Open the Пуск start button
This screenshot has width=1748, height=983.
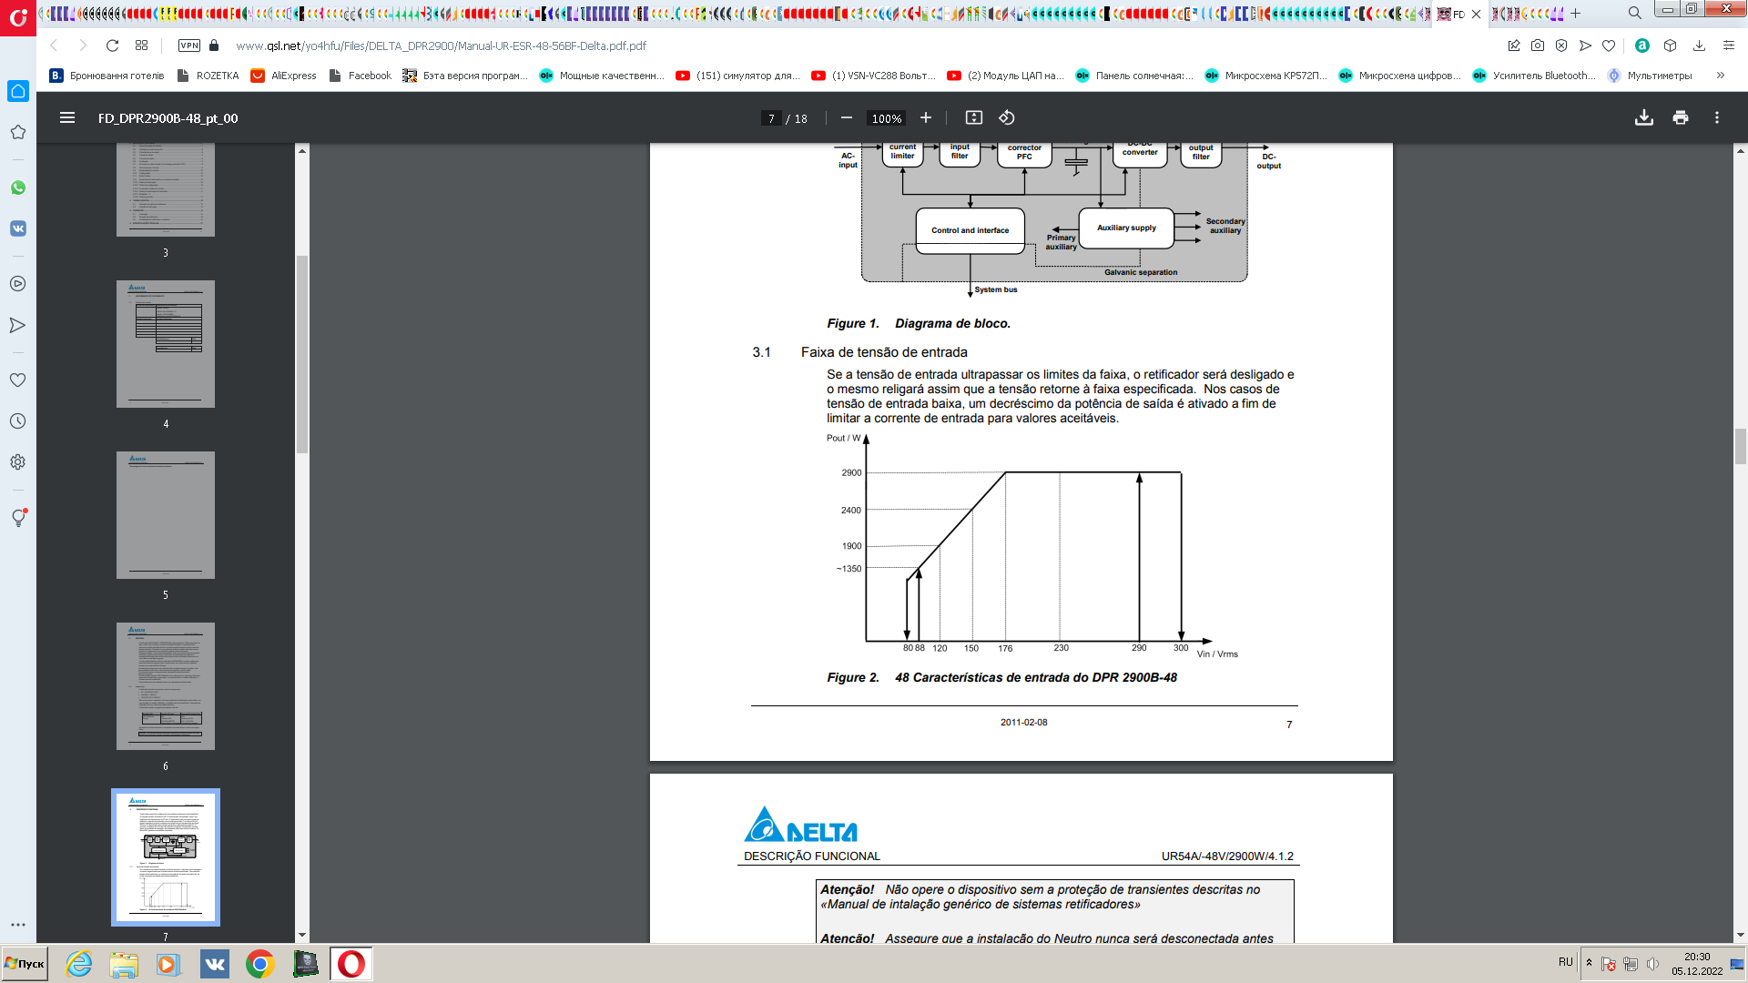point(25,964)
